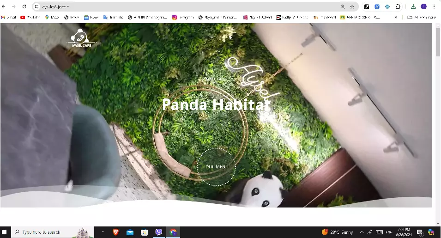Open the Chrome three-dot menu
Image resolution: width=441 pixels, height=238 pixels.
point(434,6)
